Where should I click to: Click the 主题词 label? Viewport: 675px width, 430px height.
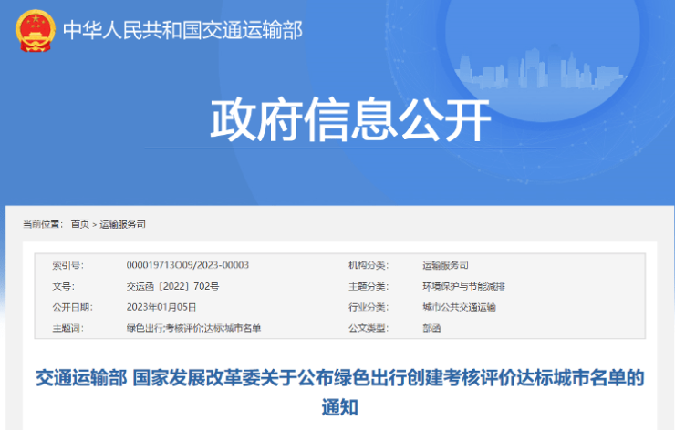[x=68, y=328]
